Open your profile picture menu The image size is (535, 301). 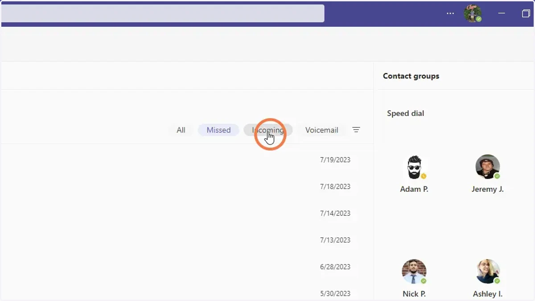[x=472, y=13]
